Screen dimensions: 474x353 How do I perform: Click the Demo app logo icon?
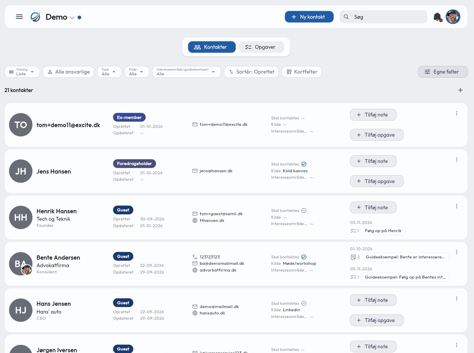click(35, 17)
